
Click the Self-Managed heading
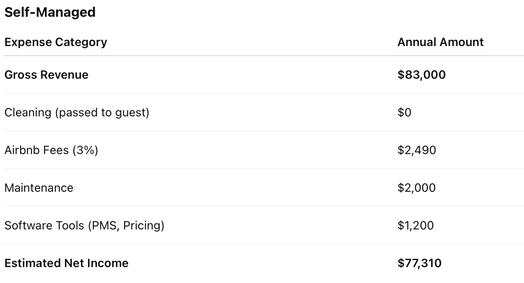coord(50,12)
